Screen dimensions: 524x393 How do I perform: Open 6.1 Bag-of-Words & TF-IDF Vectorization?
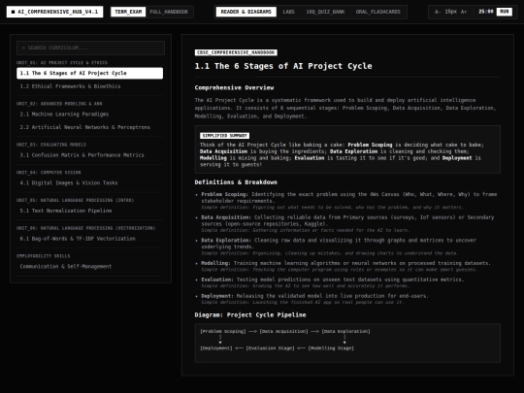tap(90, 239)
